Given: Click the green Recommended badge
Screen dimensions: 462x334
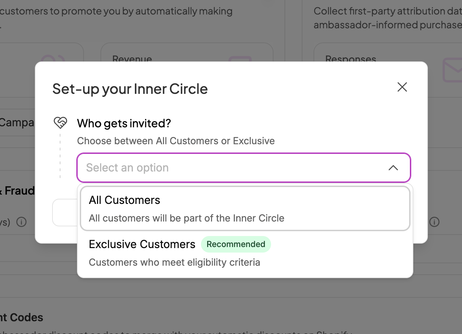Looking at the screenshot, I should (x=236, y=244).
